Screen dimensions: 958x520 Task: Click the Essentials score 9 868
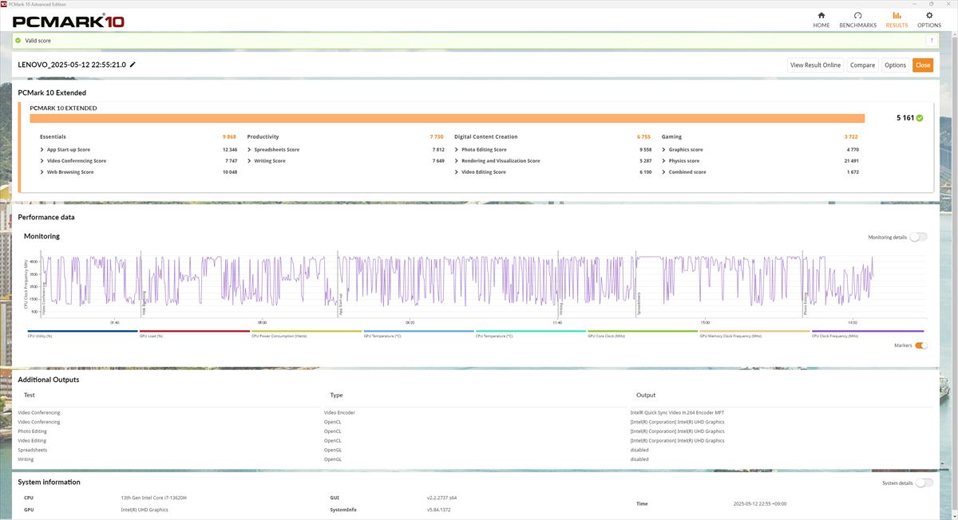point(231,136)
